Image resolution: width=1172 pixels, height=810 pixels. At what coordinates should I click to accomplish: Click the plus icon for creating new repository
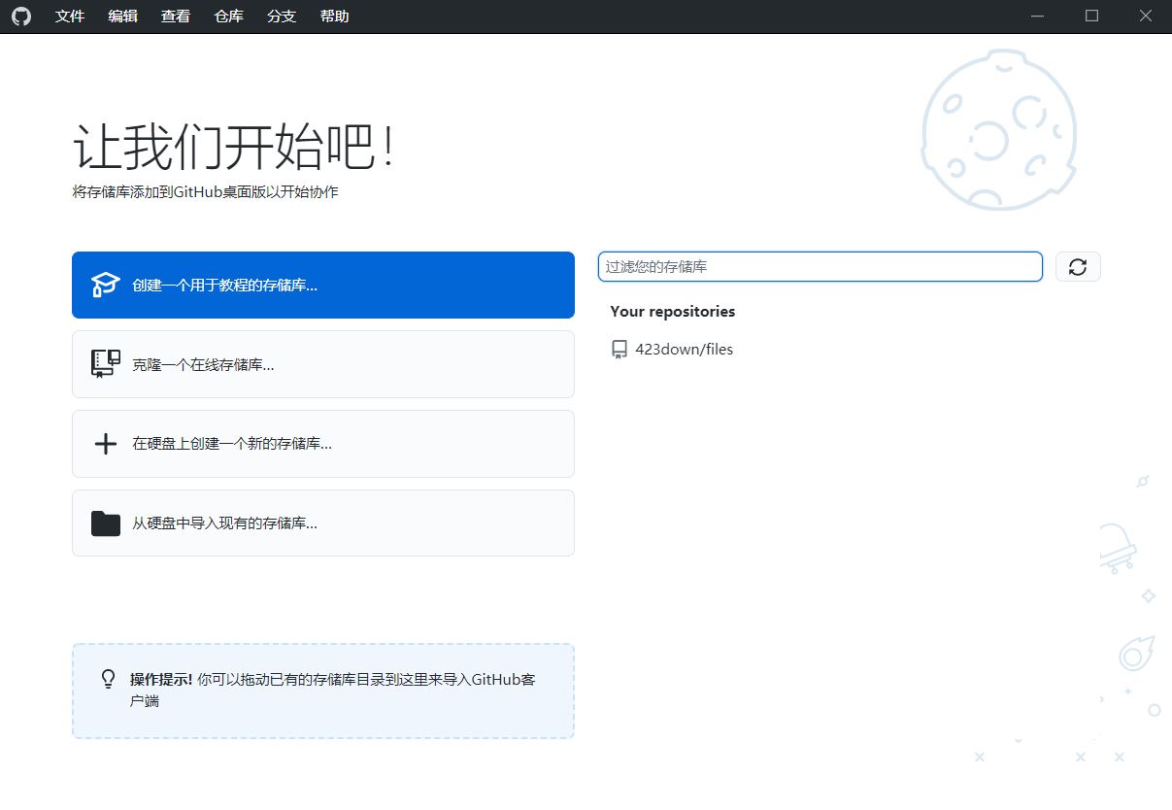tap(105, 443)
